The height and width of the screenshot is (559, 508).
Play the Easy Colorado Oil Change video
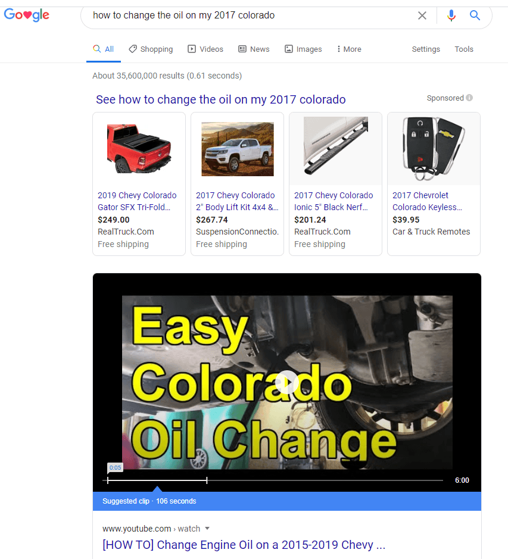tap(287, 382)
